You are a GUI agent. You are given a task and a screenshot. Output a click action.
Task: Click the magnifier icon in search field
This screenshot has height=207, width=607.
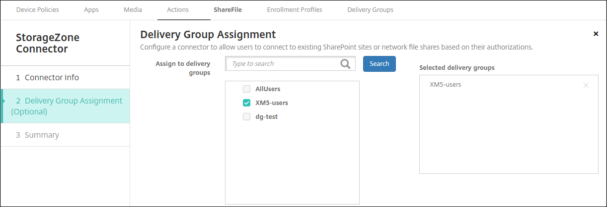click(x=345, y=64)
